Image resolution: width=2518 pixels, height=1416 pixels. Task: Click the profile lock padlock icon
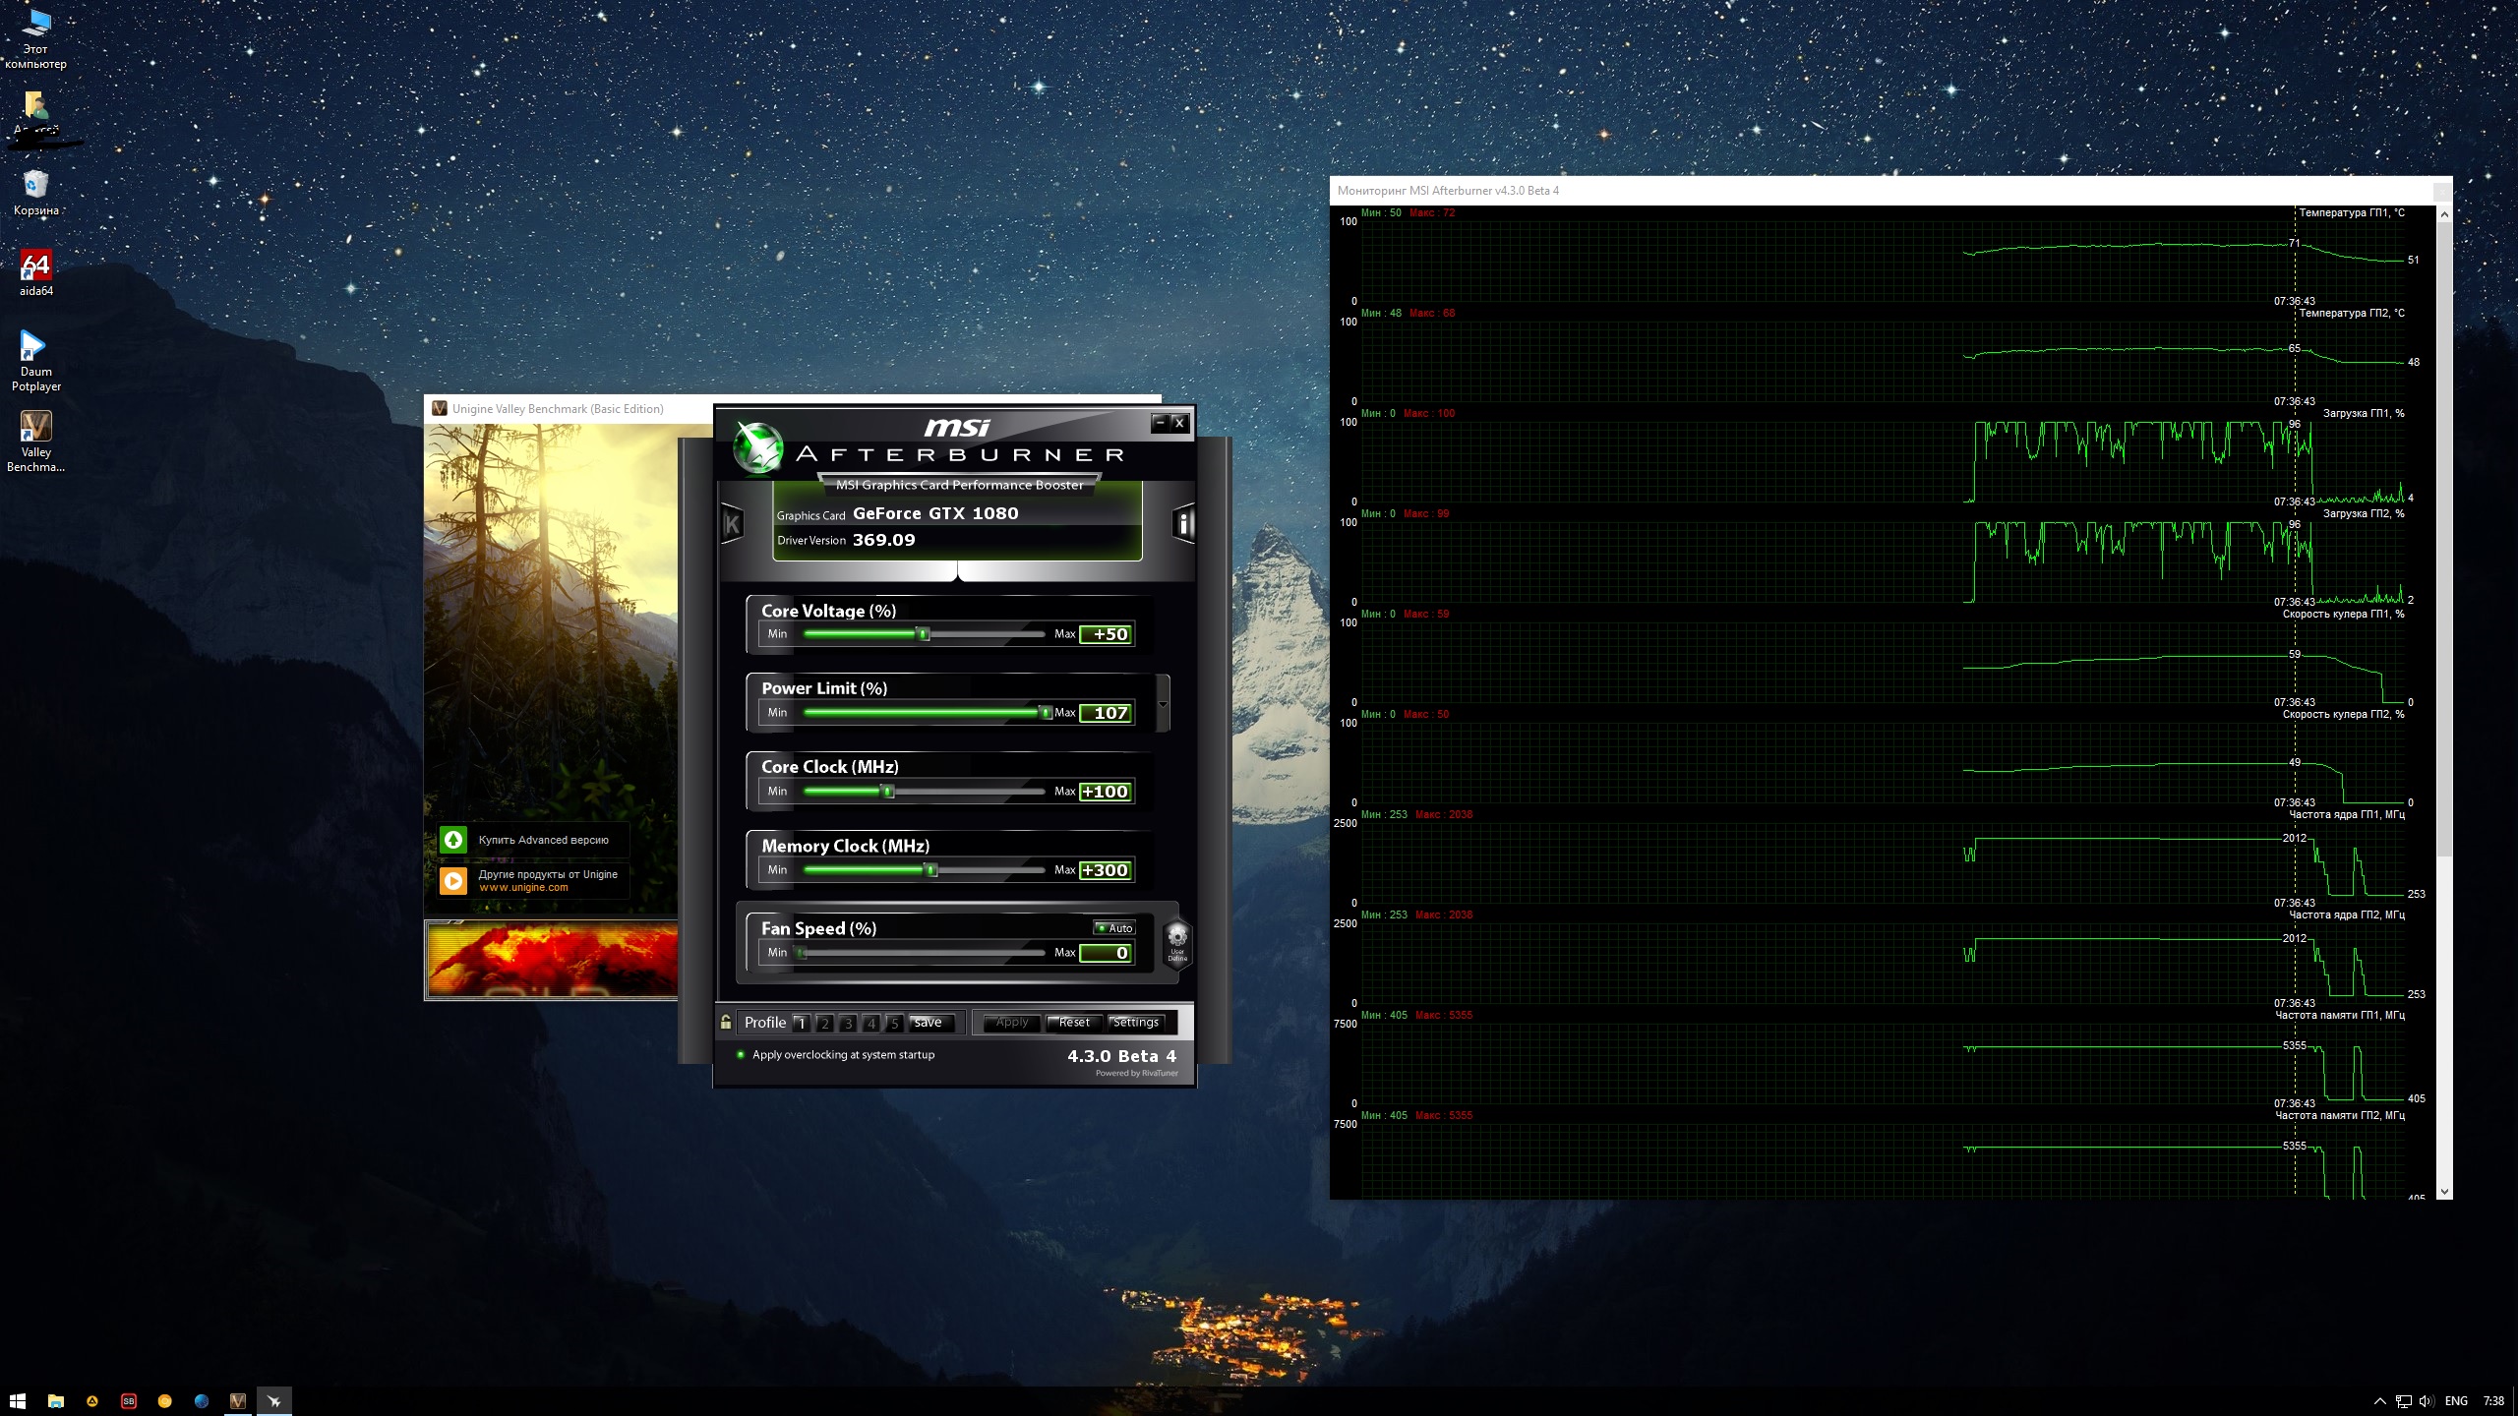[726, 1023]
